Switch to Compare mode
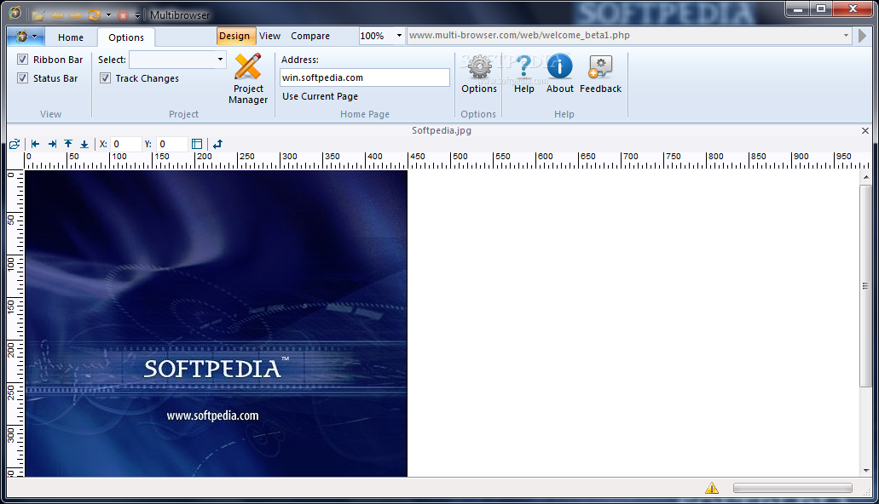Screen dimensions: 879x504 (310, 36)
